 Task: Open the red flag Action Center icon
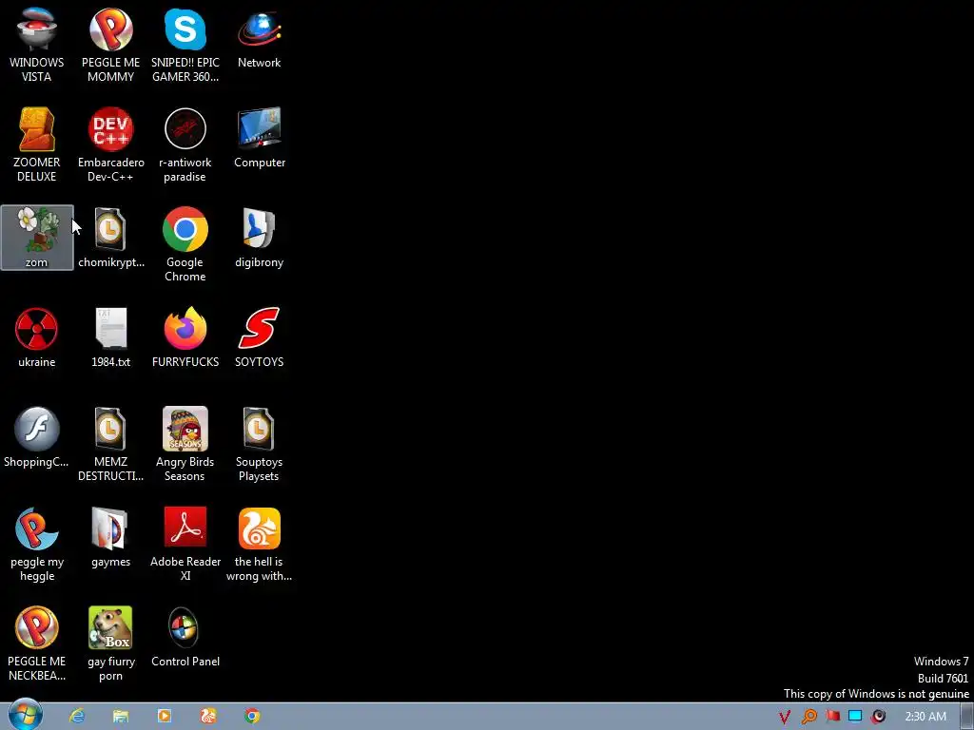click(832, 717)
